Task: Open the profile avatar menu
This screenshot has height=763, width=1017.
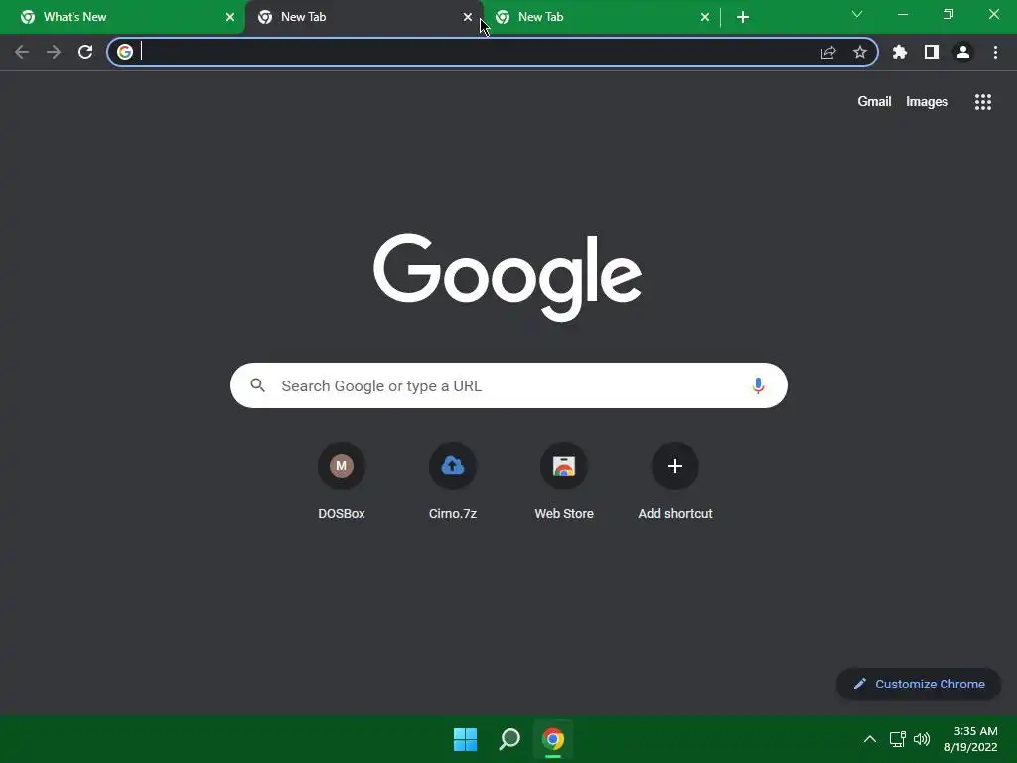Action: point(963,52)
